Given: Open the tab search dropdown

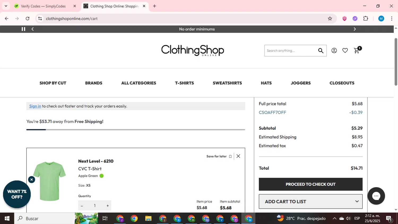Looking at the screenshot, I should [6, 6].
